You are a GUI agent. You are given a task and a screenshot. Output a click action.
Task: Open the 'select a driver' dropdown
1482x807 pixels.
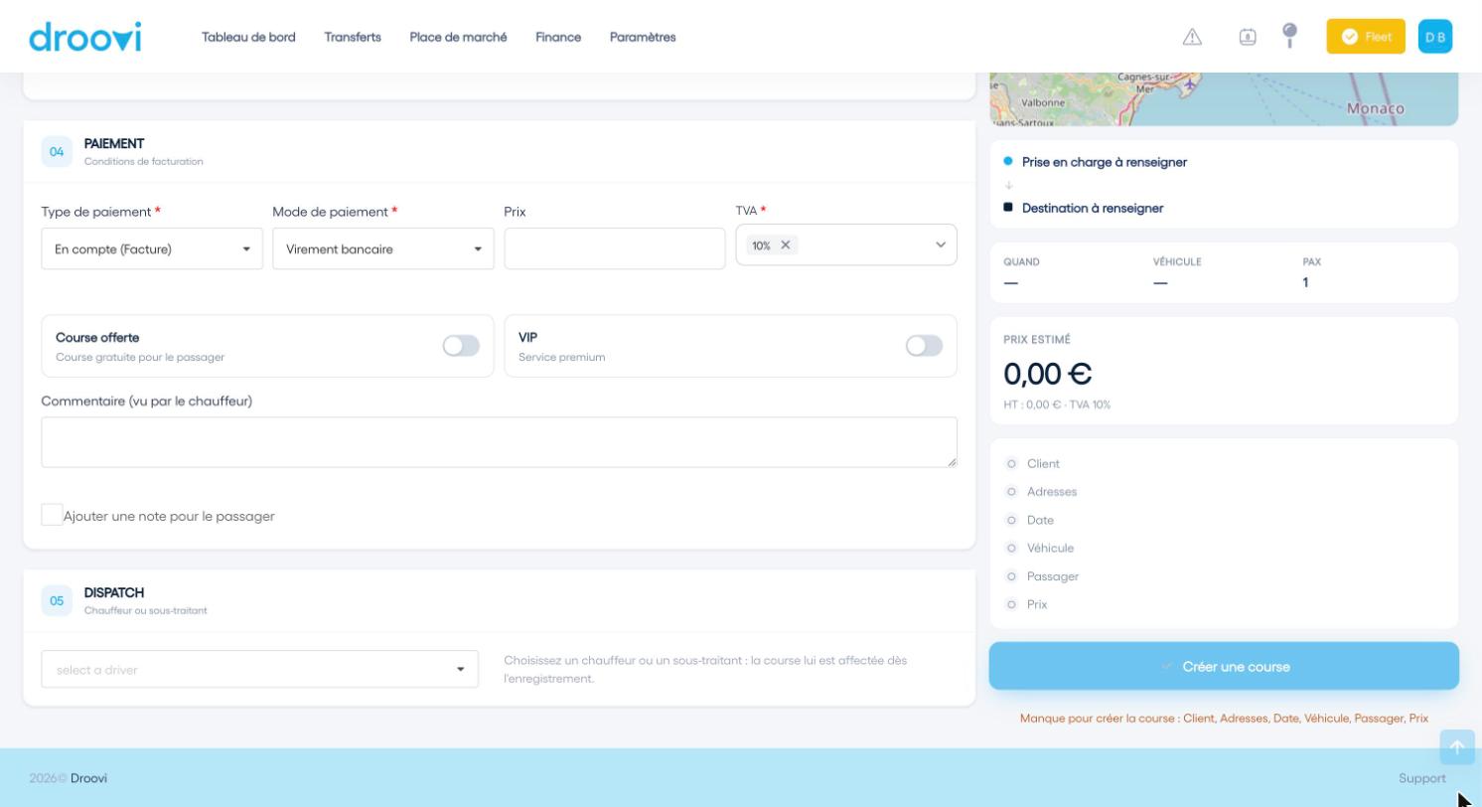(259, 669)
